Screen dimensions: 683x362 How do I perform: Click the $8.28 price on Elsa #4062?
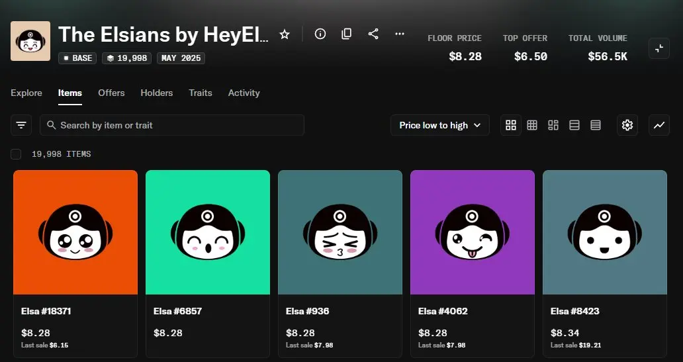(x=433, y=333)
